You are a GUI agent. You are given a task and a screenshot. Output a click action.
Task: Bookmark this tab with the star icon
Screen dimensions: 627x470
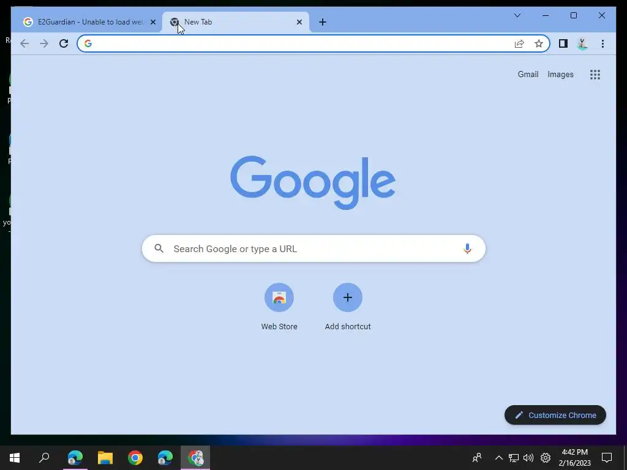pyautogui.click(x=539, y=43)
